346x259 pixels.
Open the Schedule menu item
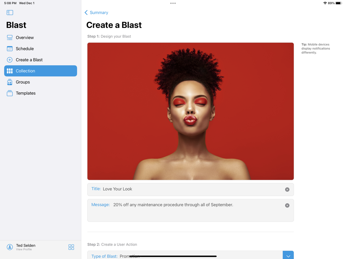pos(40,49)
